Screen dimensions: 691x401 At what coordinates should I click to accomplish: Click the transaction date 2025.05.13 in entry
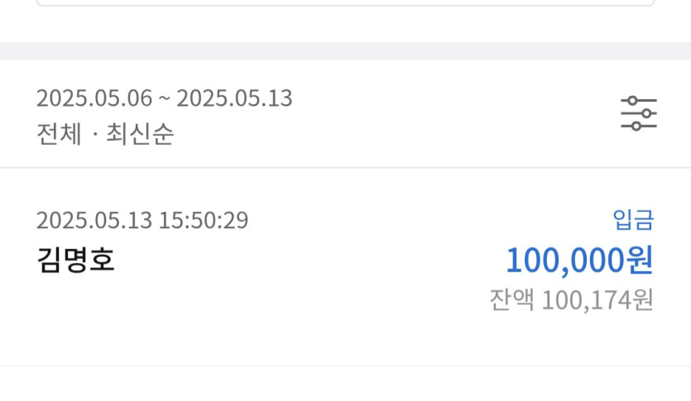click(x=94, y=220)
